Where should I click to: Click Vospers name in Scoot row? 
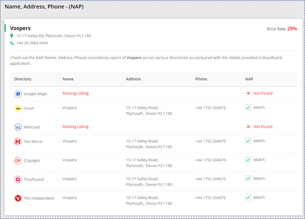[x=69, y=108]
